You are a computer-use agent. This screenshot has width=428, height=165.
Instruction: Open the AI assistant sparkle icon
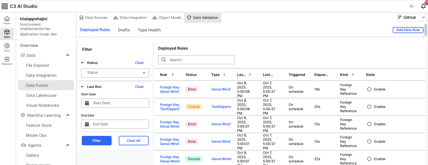(x=411, y=6)
